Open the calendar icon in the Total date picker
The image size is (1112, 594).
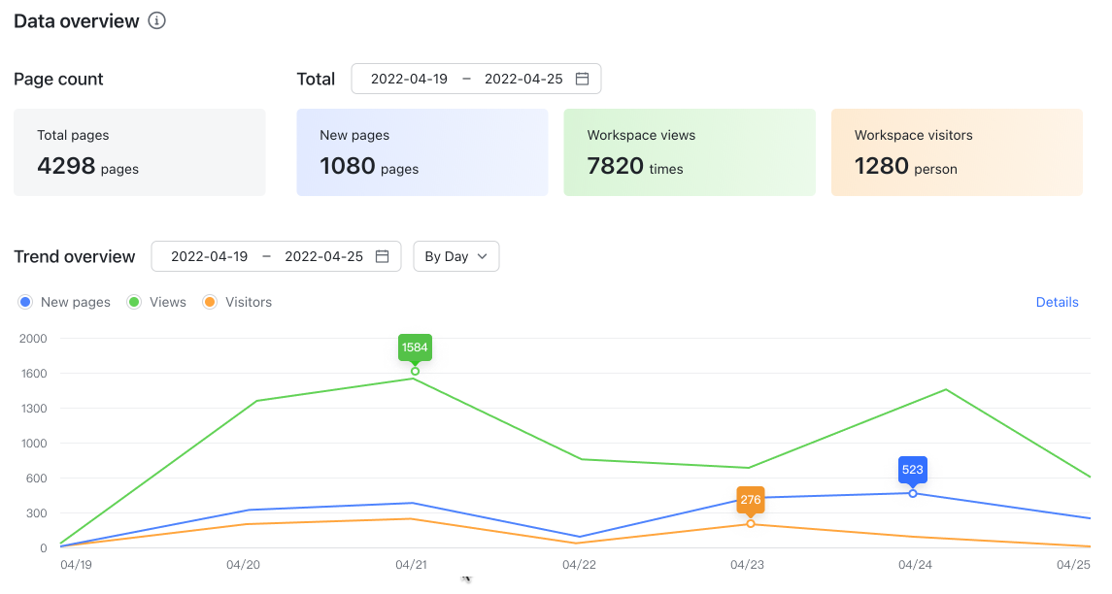click(582, 79)
